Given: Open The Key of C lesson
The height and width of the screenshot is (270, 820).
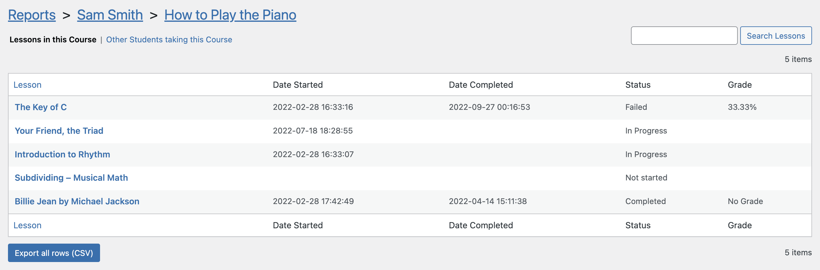Looking at the screenshot, I should (41, 107).
